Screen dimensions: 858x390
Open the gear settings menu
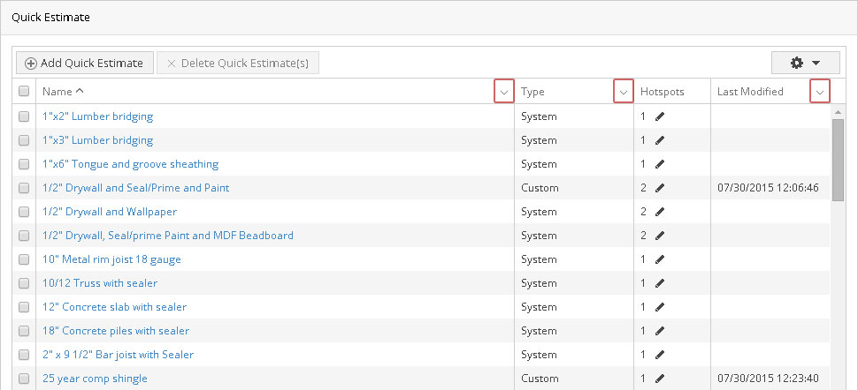[804, 63]
